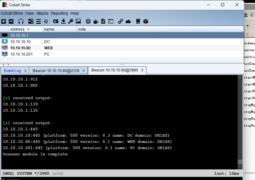Image resolution: width=255 pixels, height=180 pixels.
Task: Open Windows executable gear icon
Action: click(88, 21)
